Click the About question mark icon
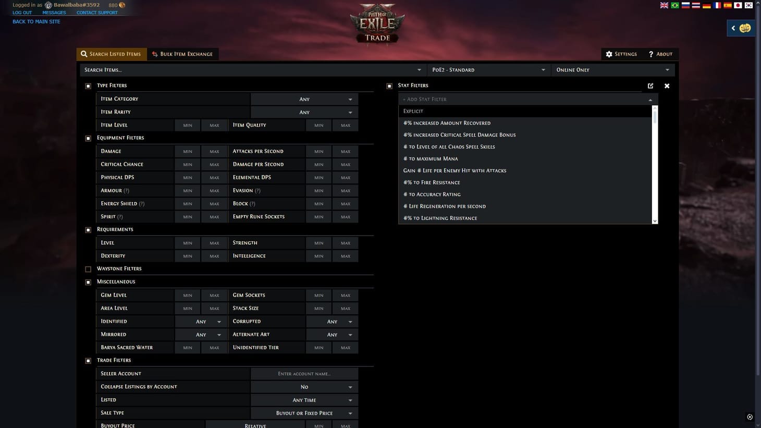This screenshot has width=761, height=428. click(x=650, y=54)
